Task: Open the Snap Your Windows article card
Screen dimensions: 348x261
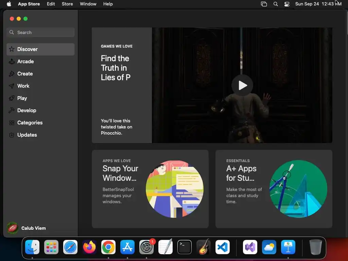Action: 150,189
